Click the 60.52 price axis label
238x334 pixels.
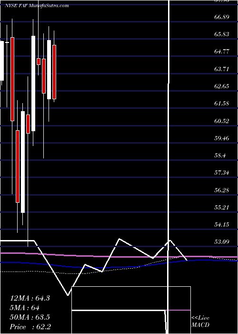pos(222,121)
